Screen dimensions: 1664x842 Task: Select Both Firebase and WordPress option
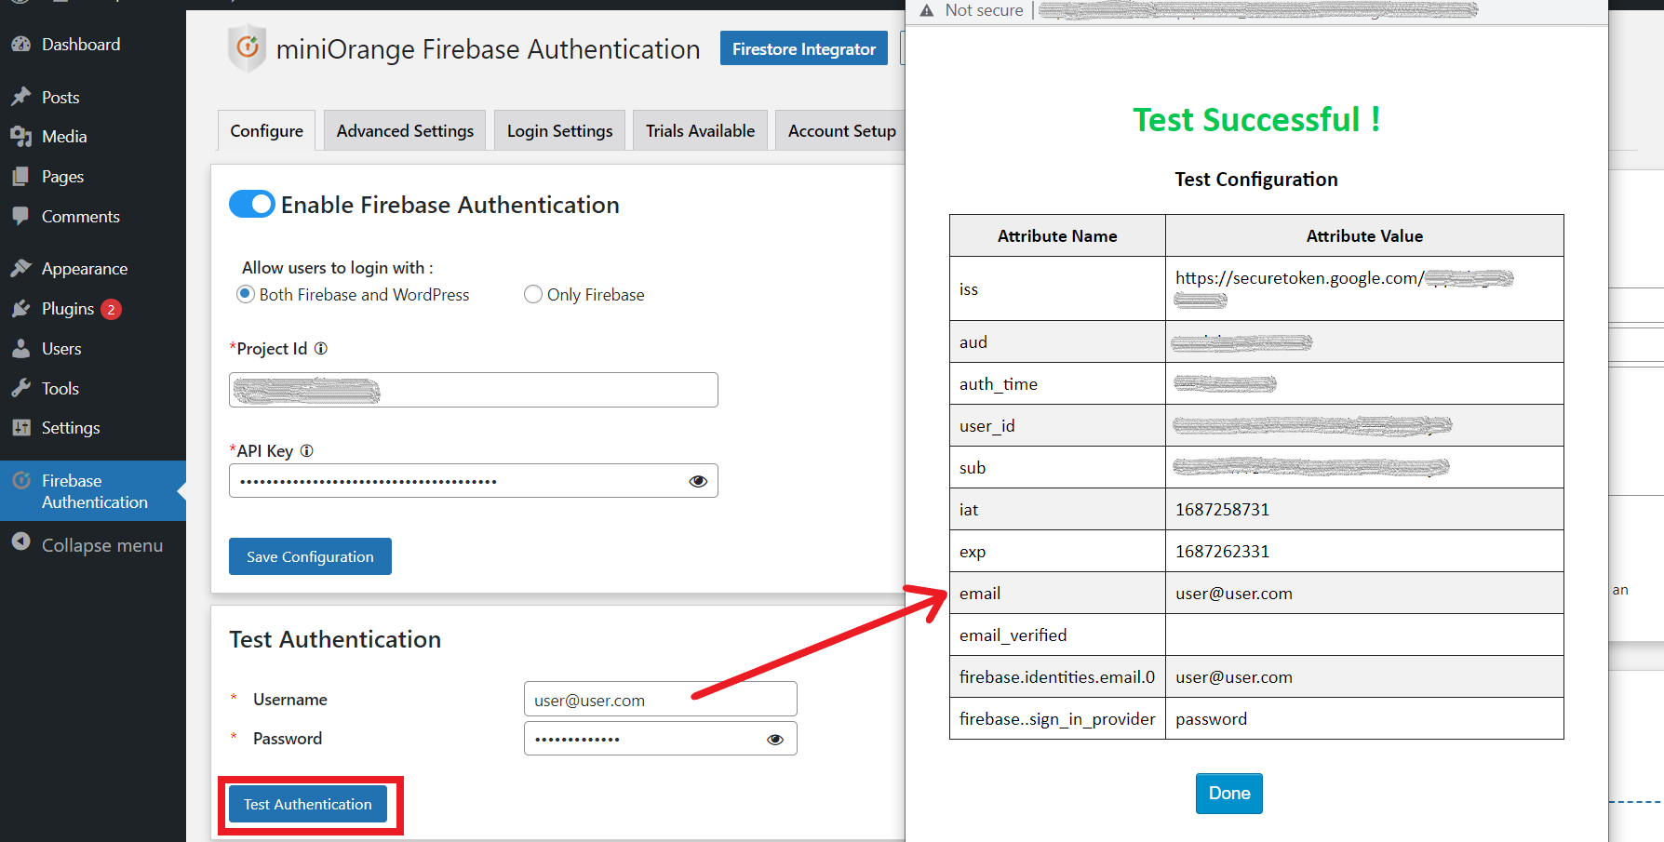[246, 294]
